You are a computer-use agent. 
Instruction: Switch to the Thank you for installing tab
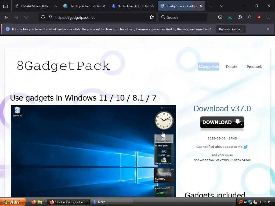tap(85, 6)
